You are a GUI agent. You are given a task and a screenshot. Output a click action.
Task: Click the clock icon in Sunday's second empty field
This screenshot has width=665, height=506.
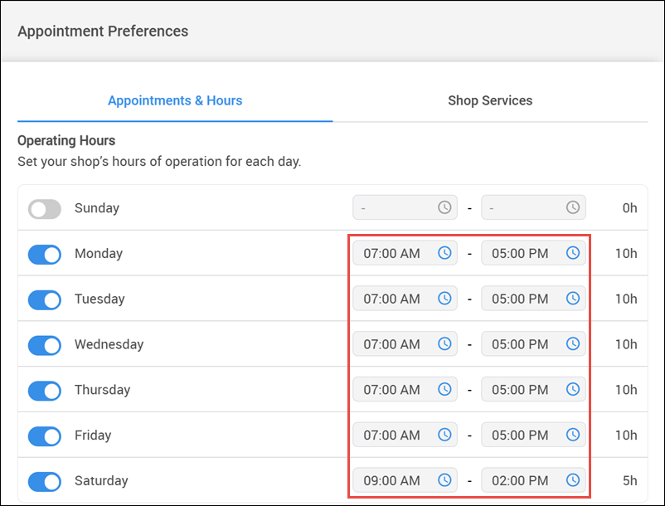click(x=572, y=207)
